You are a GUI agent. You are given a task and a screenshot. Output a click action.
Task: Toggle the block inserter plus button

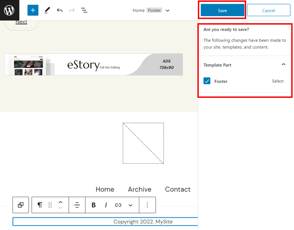point(33,10)
